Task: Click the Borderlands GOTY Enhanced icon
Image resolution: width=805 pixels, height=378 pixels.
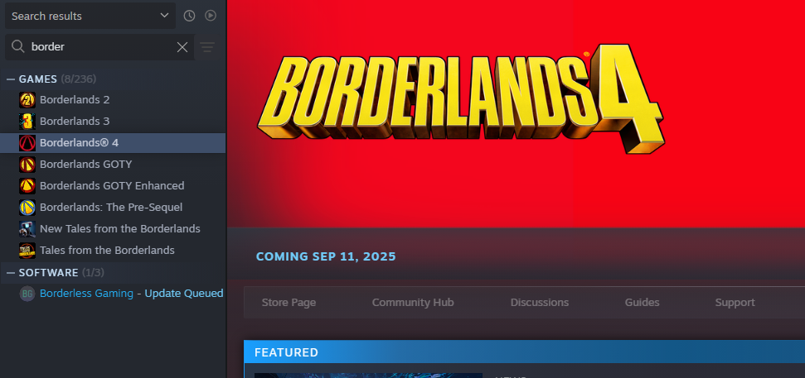Action: coord(27,186)
